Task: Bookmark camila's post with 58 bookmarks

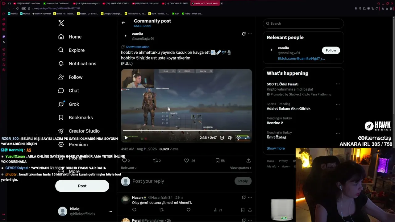Action: click(217, 161)
